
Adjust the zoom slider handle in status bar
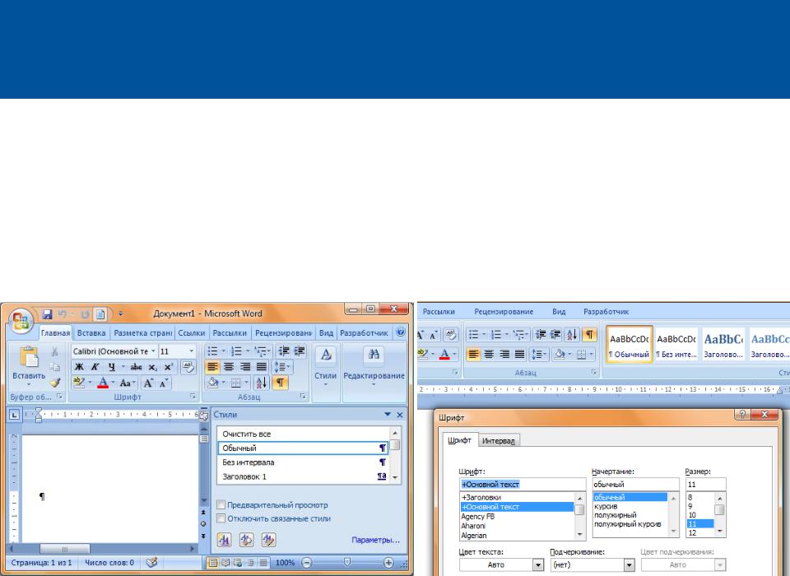click(347, 562)
